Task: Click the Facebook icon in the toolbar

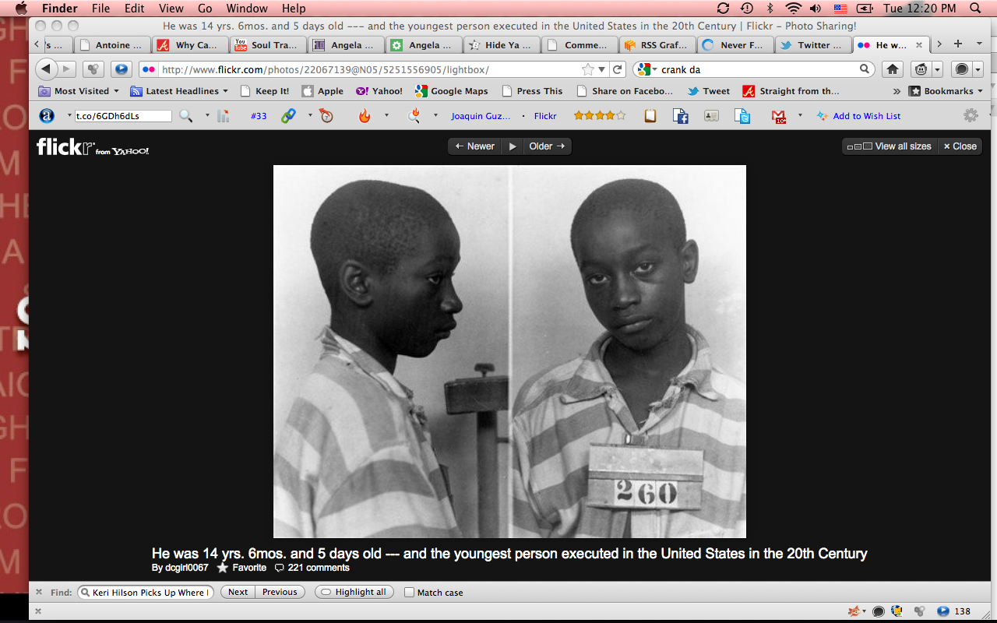Action: (x=681, y=116)
